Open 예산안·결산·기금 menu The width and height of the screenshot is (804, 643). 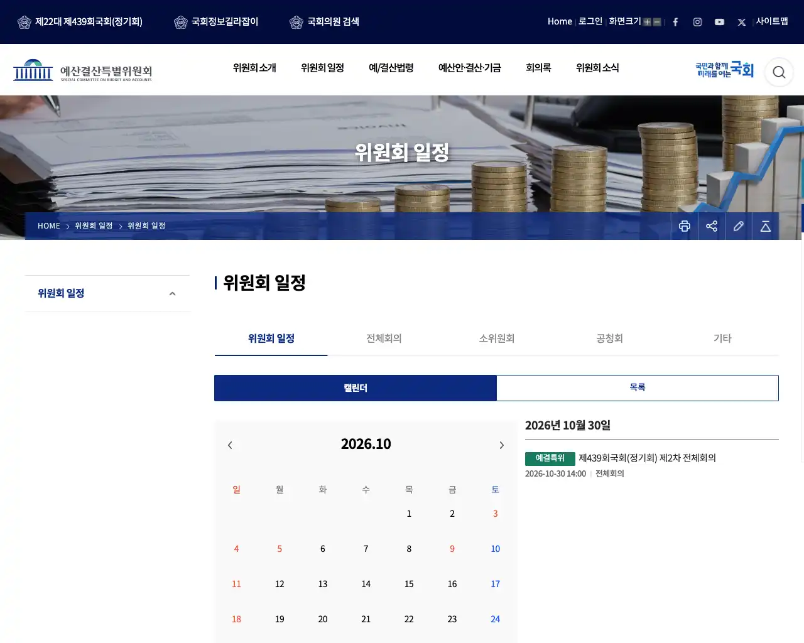point(470,68)
